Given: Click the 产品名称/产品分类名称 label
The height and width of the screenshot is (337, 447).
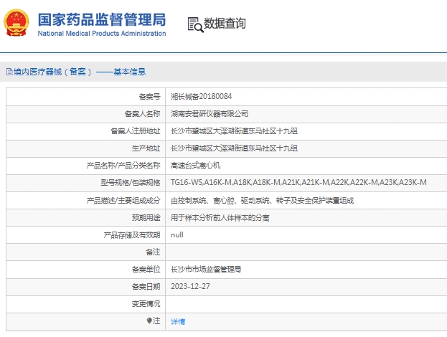Looking at the screenshot, I should pos(123,166).
